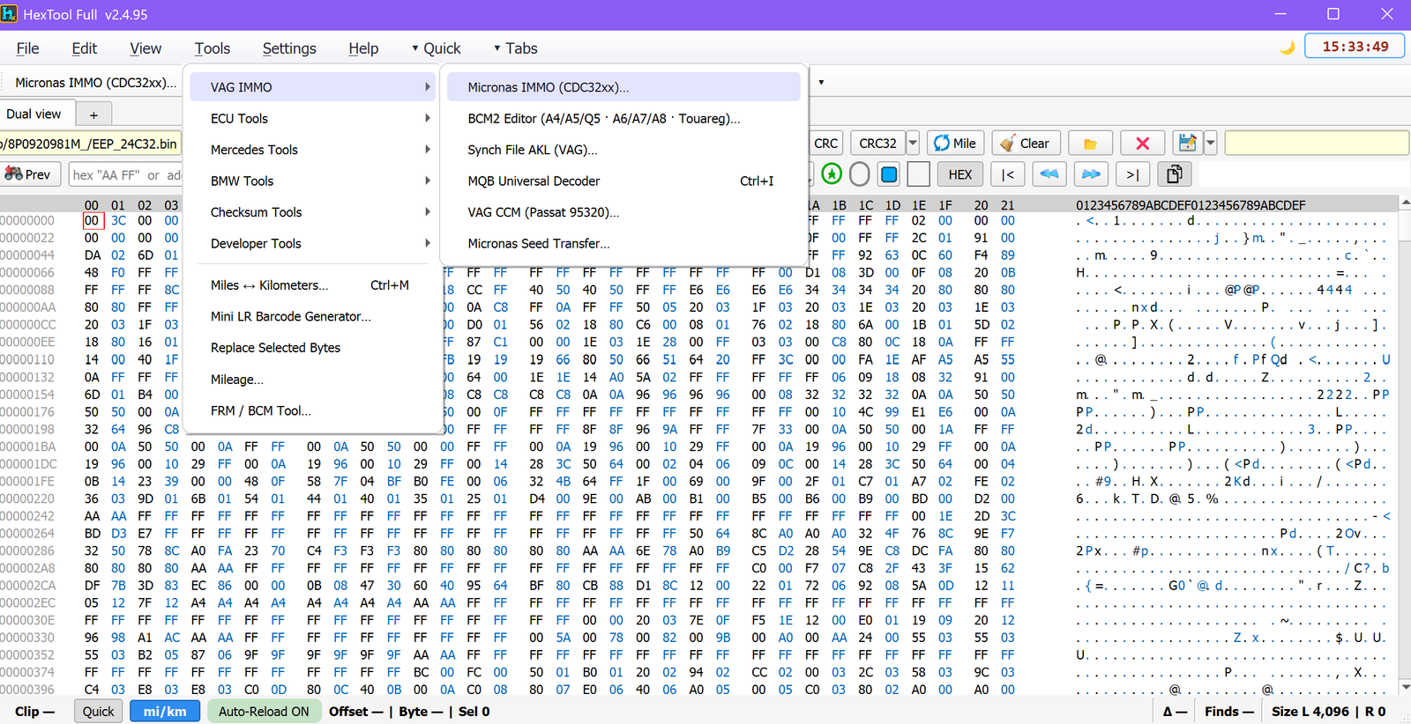This screenshot has width=1411, height=724.
Task: Choose Micronas Seed Transfer entry
Action: pos(623,243)
